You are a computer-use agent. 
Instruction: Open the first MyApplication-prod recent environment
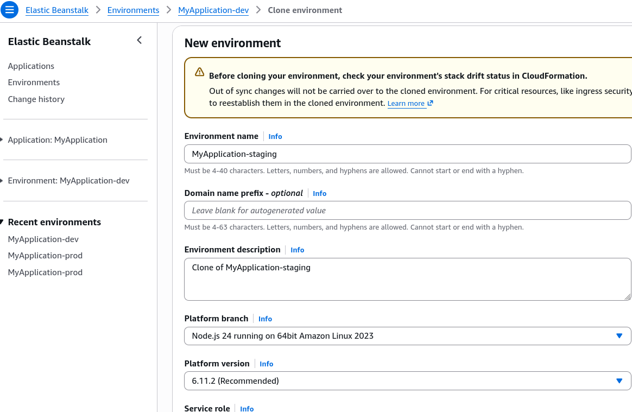[45, 256]
